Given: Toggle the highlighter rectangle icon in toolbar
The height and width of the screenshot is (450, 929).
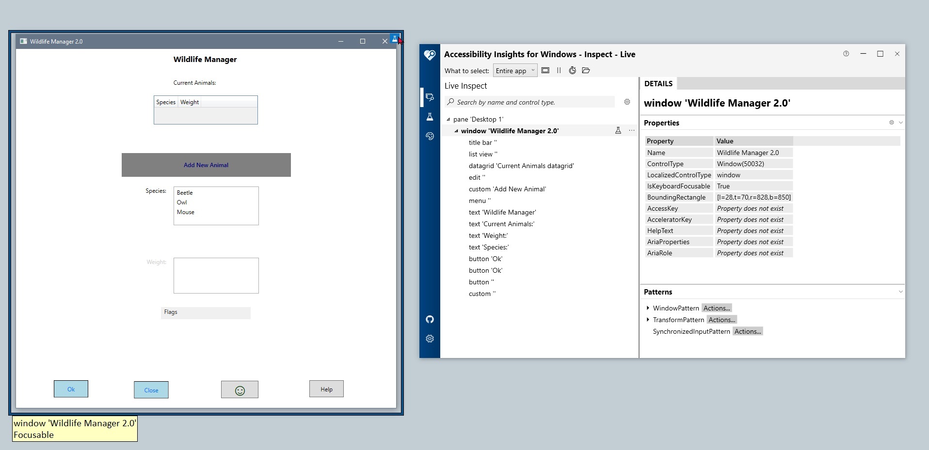Looking at the screenshot, I should point(545,70).
